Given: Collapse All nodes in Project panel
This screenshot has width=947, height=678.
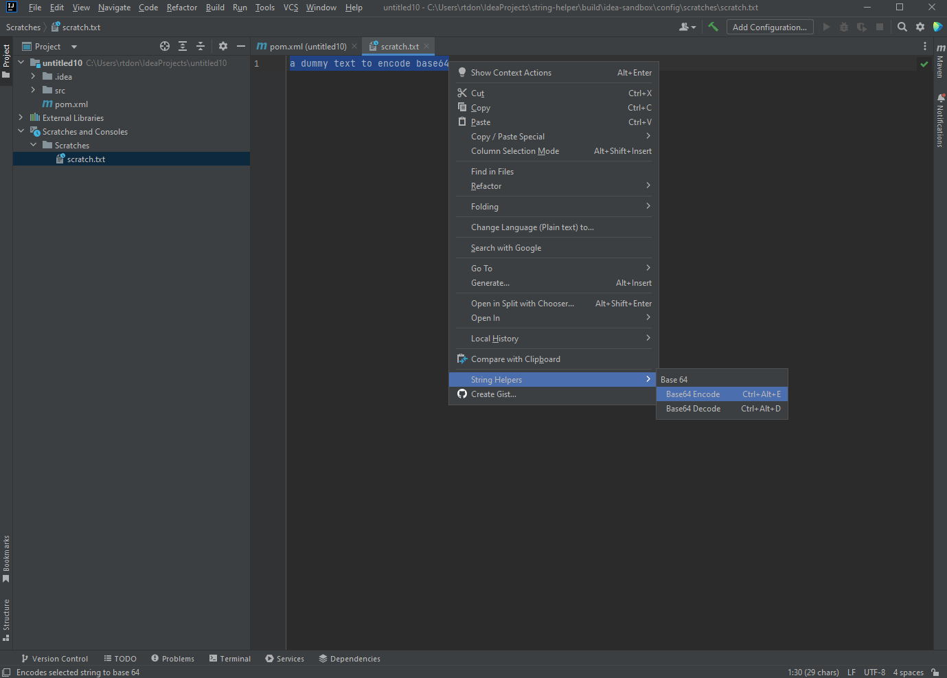Looking at the screenshot, I should click(200, 46).
